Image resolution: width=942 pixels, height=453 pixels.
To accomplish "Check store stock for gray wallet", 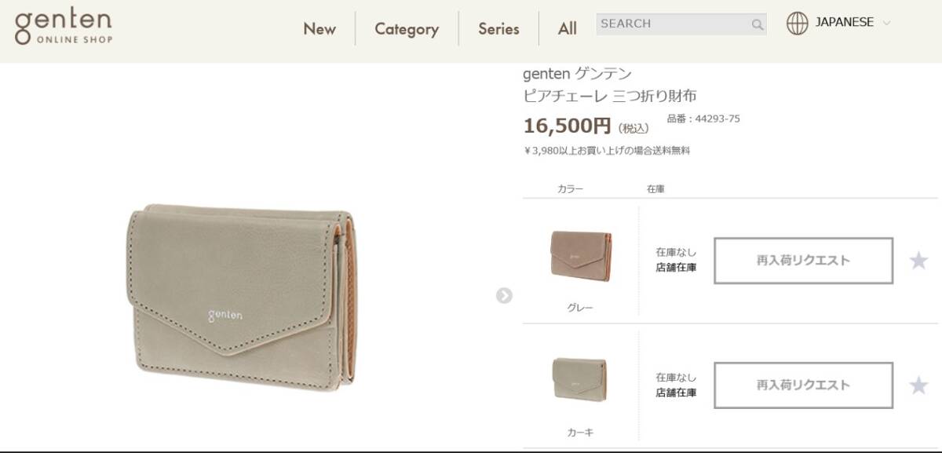I will pos(676,268).
